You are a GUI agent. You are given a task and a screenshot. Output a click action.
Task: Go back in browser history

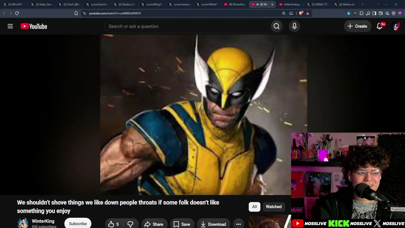4,13
